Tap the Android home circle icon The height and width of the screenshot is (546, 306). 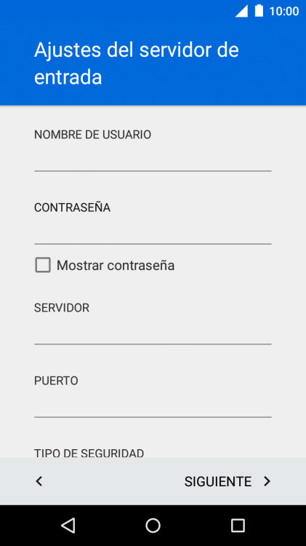tap(153, 526)
